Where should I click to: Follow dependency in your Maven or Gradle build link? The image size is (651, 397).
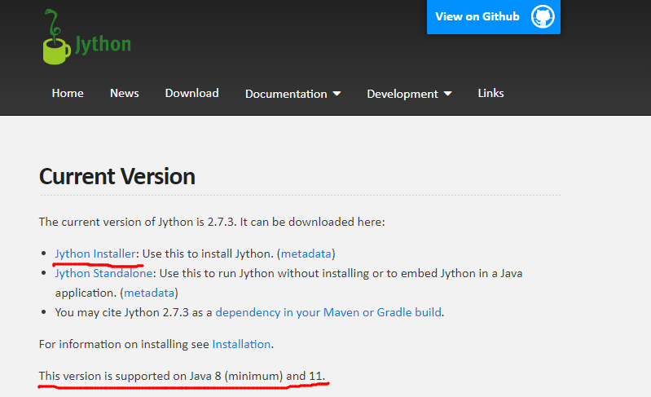[x=328, y=312]
